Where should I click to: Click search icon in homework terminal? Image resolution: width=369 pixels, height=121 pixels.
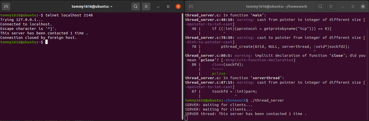pyautogui.click(x=320, y=6)
